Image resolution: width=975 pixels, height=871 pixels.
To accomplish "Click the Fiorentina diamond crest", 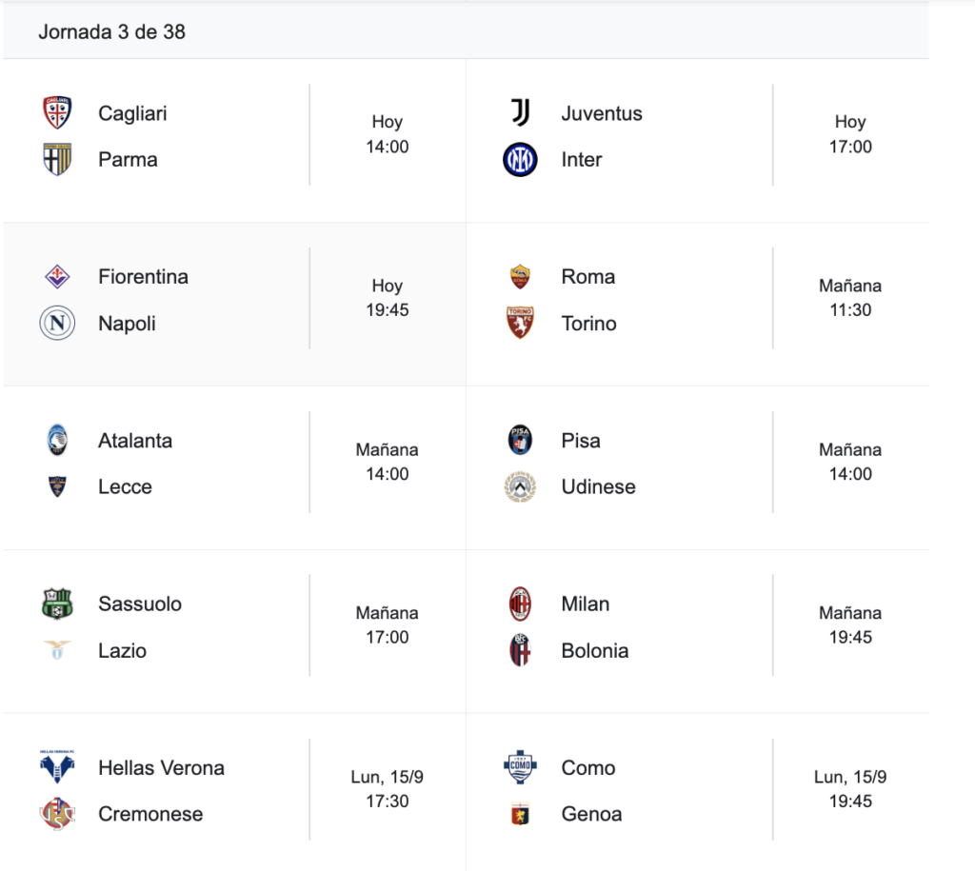I will [x=57, y=277].
